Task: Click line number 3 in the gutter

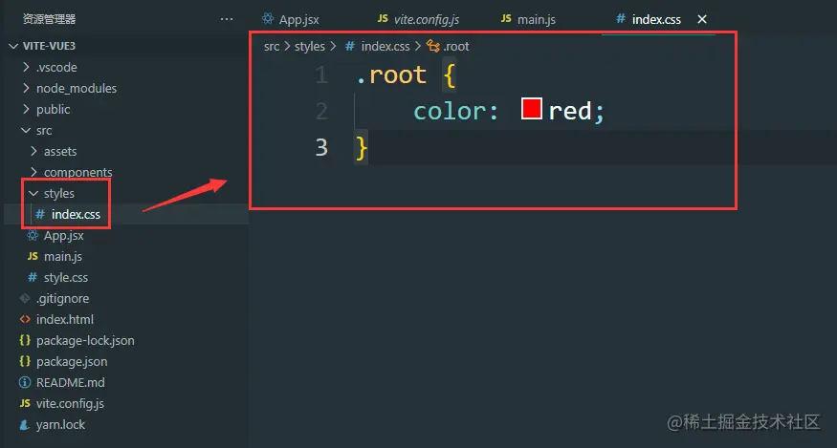Action: click(321, 147)
